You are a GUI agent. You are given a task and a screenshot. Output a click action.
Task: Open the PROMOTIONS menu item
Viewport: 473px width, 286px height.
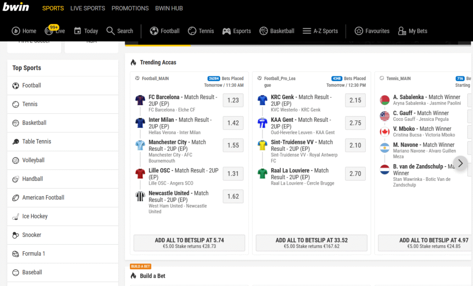(x=130, y=8)
